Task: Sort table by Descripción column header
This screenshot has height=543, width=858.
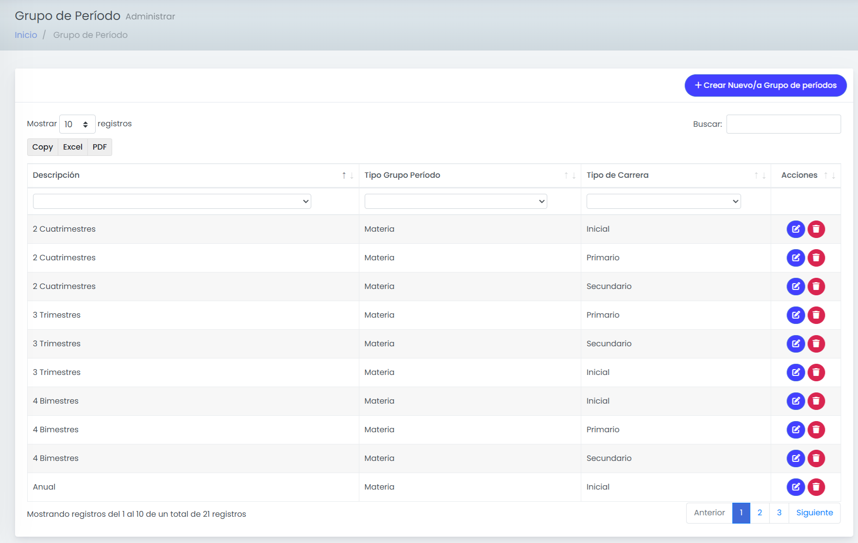Action: coord(193,175)
